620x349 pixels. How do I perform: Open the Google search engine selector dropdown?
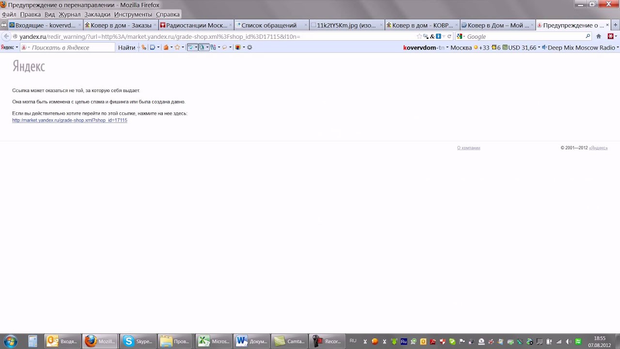[x=461, y=36]
